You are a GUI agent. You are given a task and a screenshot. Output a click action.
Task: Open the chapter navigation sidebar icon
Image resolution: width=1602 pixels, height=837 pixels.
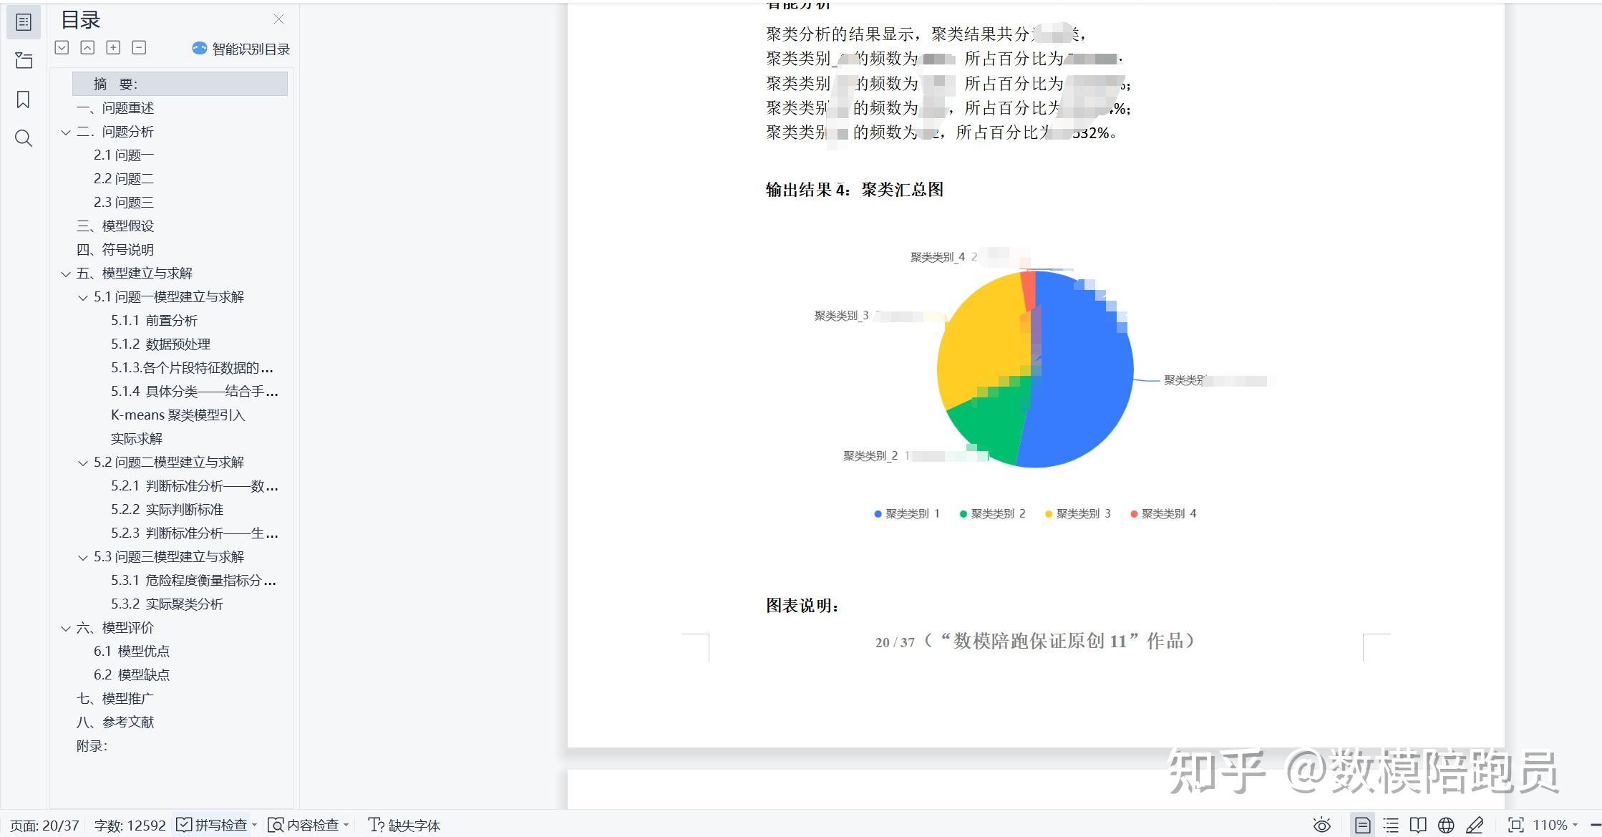click(24, 61)
